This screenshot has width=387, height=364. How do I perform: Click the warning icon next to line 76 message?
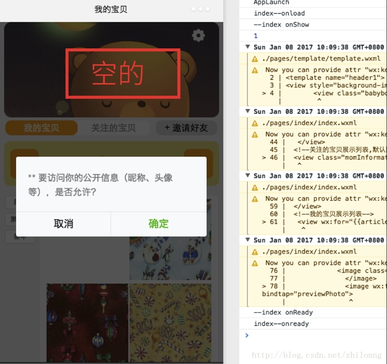tap(255, 263)
